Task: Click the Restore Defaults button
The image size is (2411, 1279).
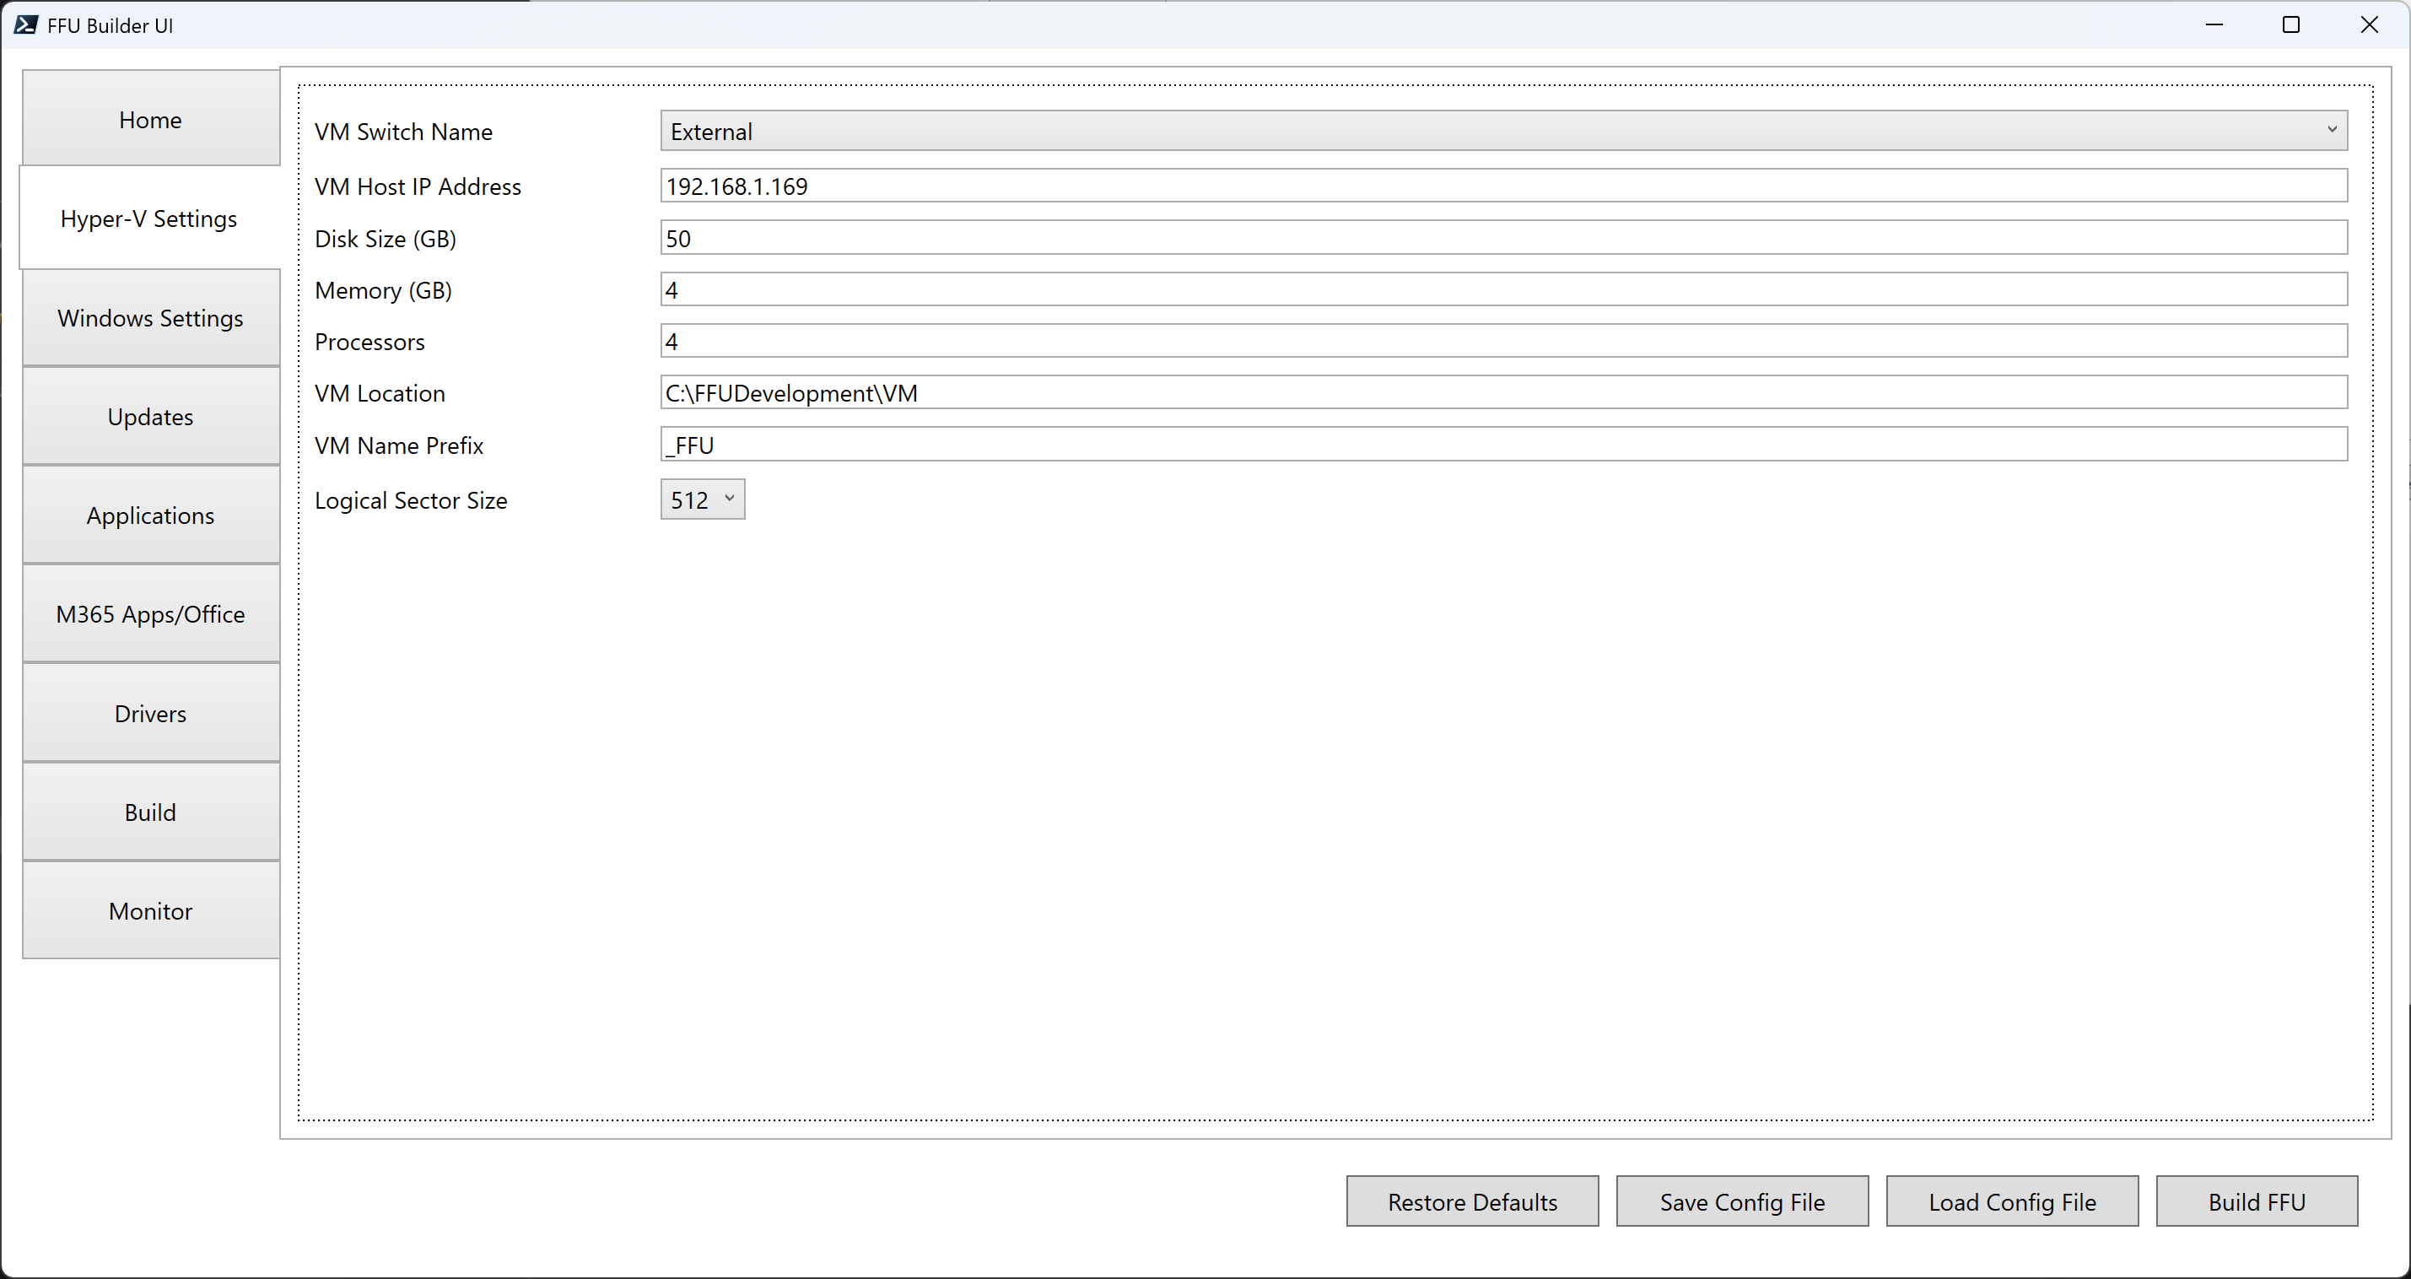Action: click(x=1472, y=1201)
